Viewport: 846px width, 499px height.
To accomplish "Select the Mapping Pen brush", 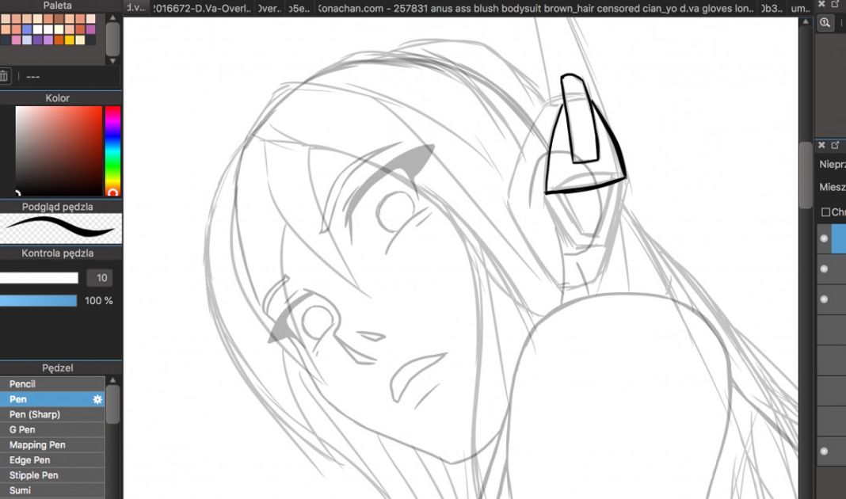I will pos(37,445).
